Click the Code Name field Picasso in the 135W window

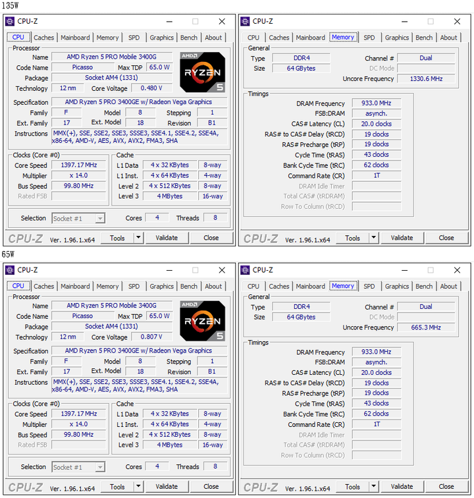pos(82,67)
